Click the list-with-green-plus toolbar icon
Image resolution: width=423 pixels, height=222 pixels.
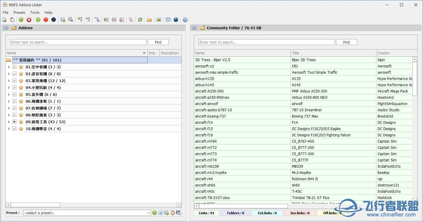(x=63, y=20)
